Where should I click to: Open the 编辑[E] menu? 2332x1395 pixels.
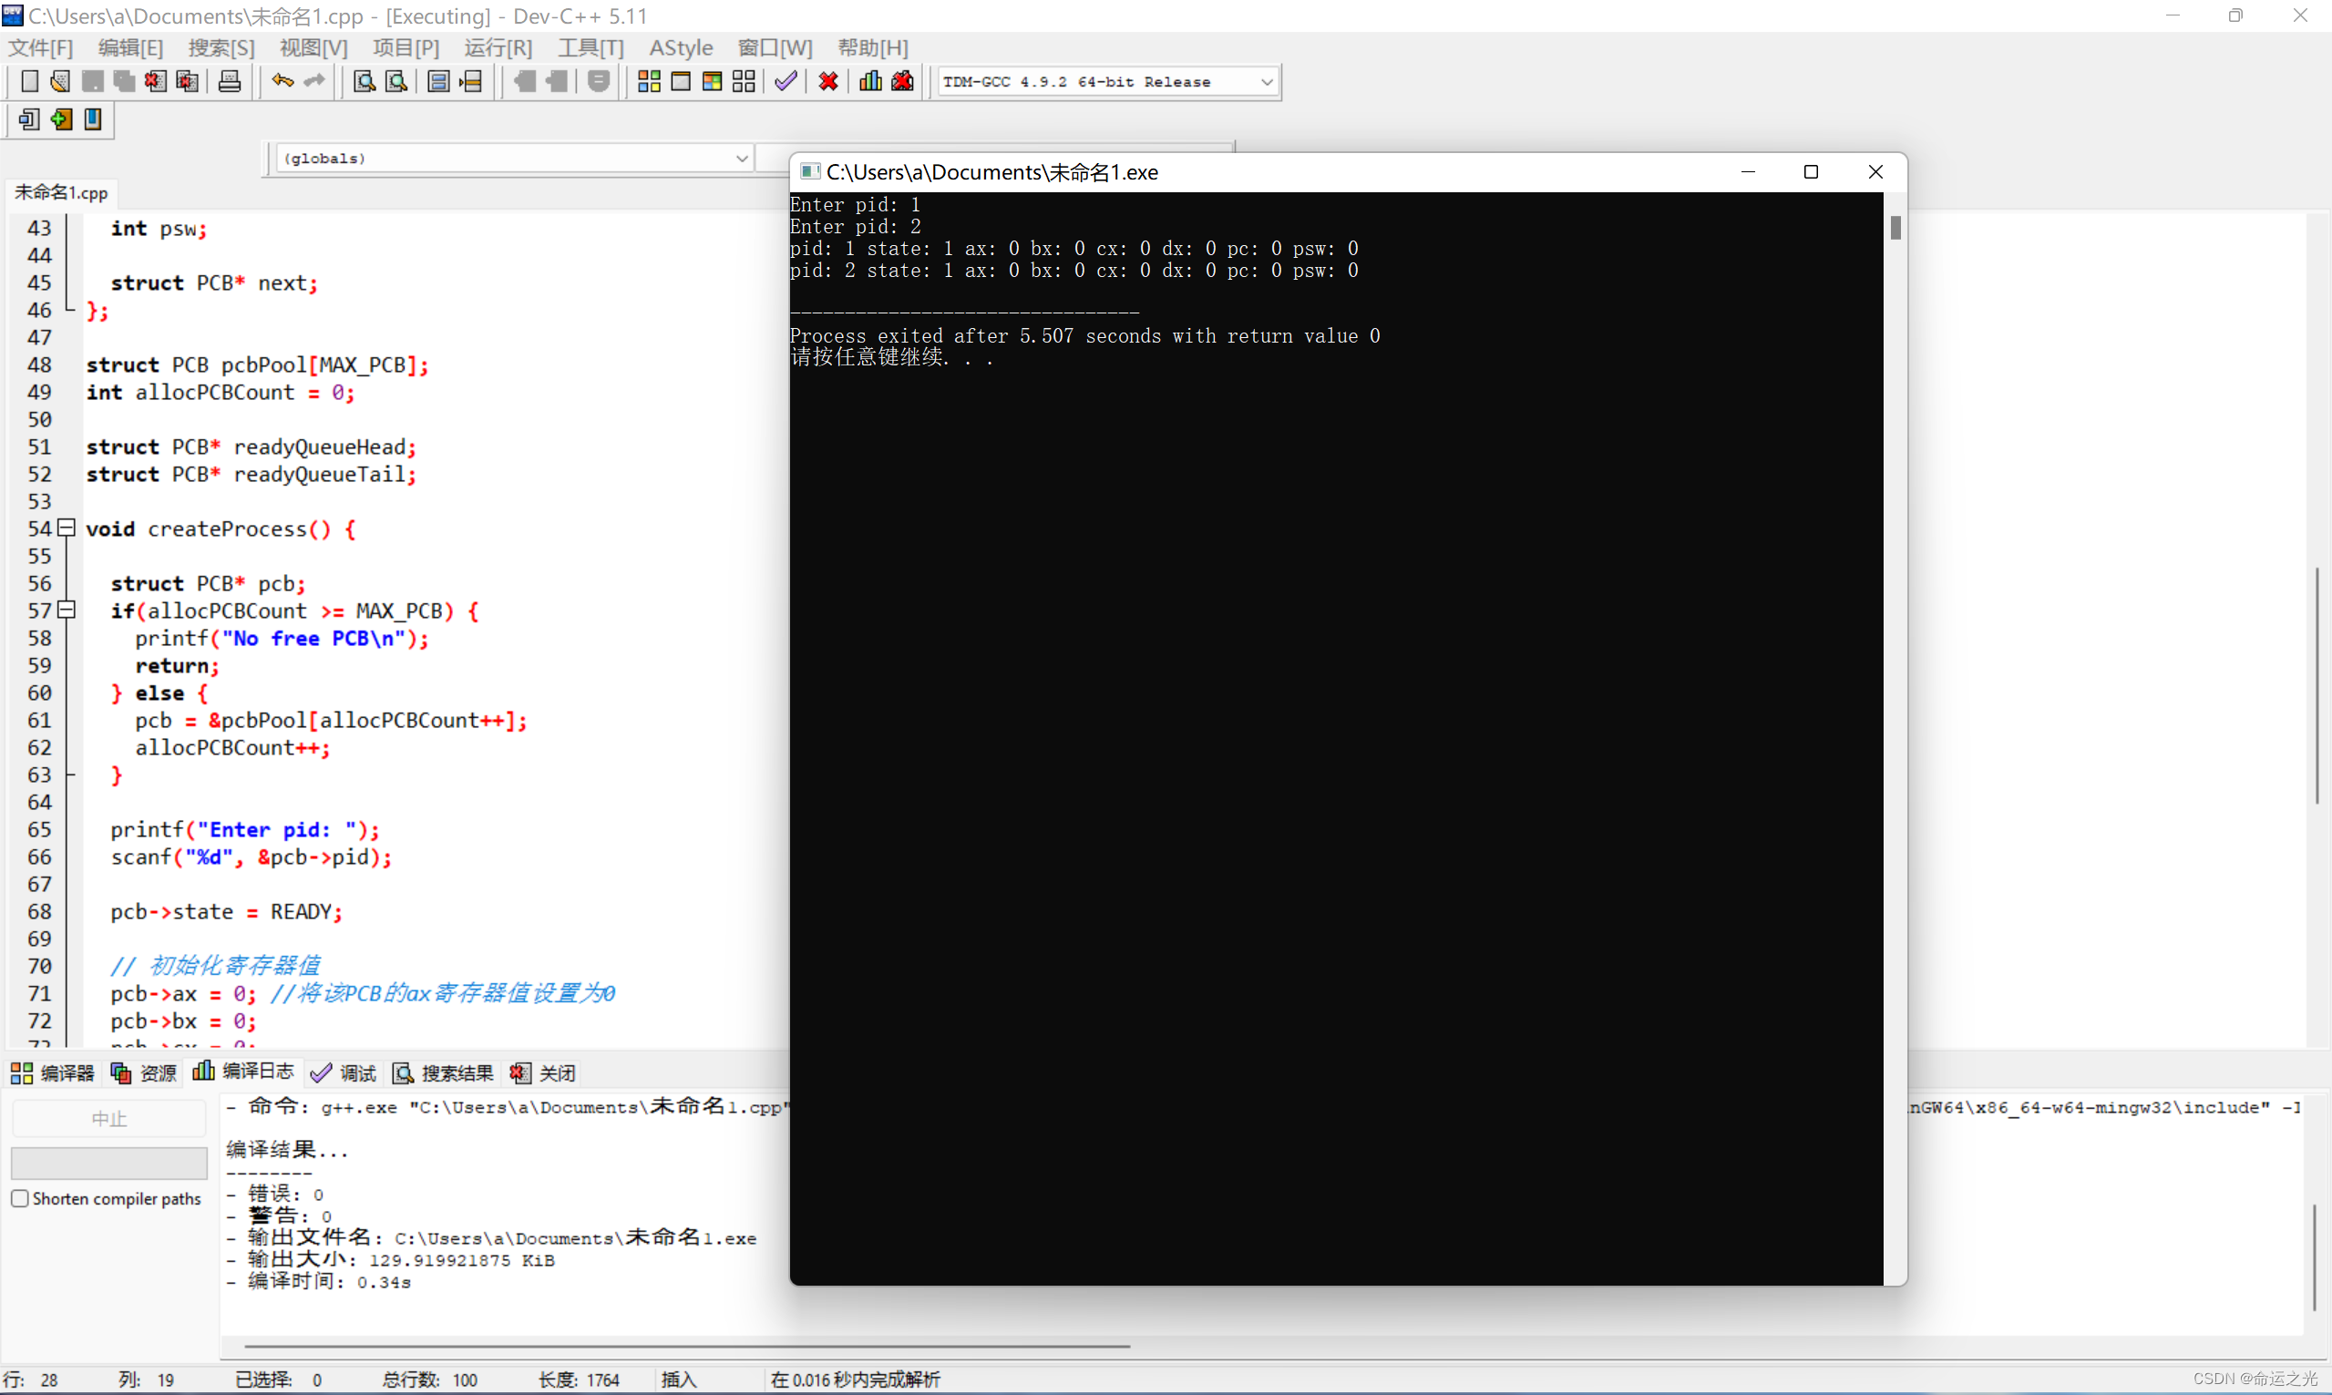[x=130, y=48]
